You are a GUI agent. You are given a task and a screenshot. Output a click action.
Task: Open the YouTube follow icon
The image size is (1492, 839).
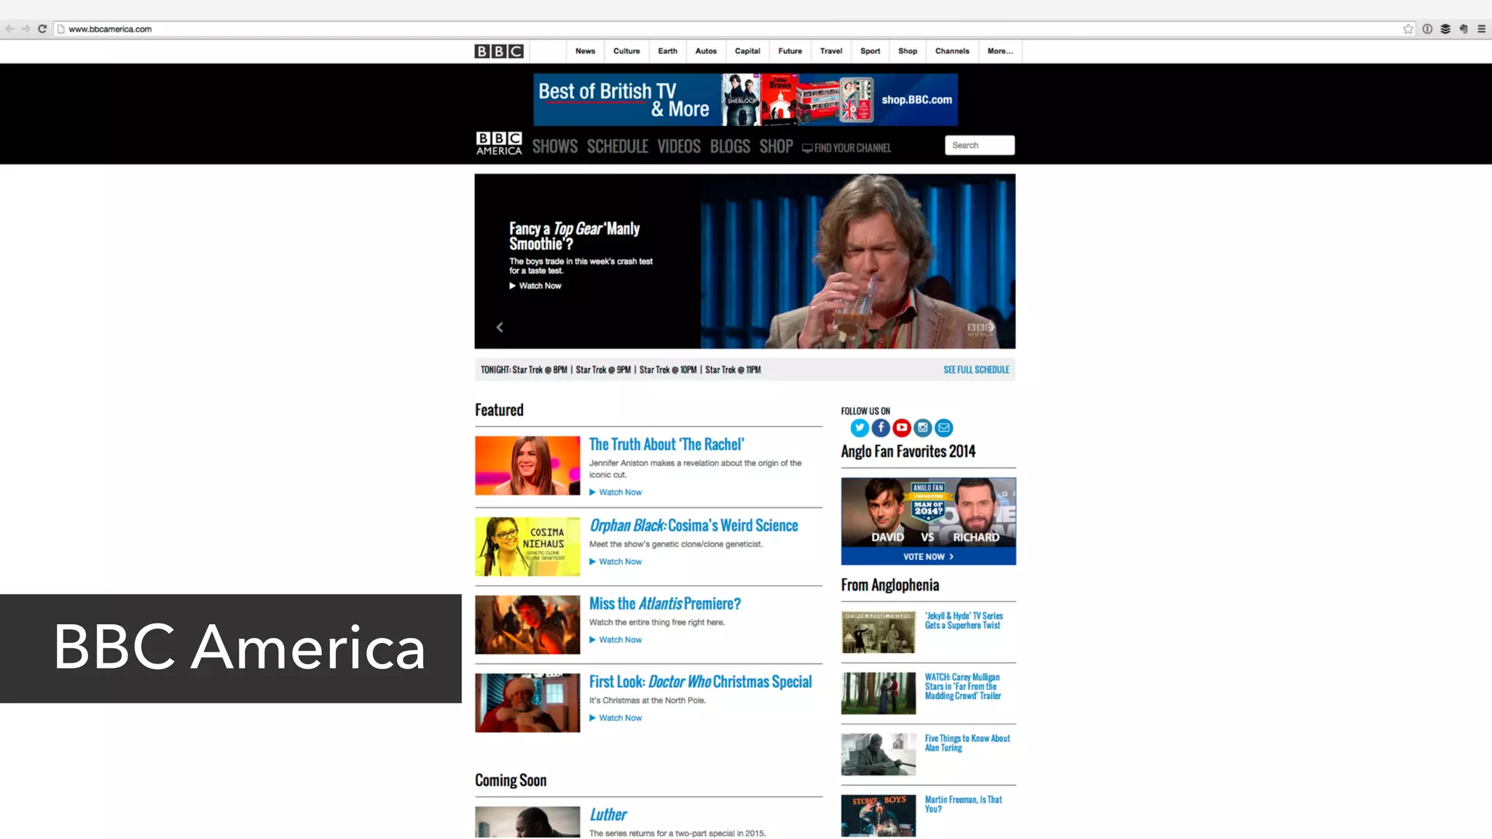pyautogui.click(x=902, y=428)
